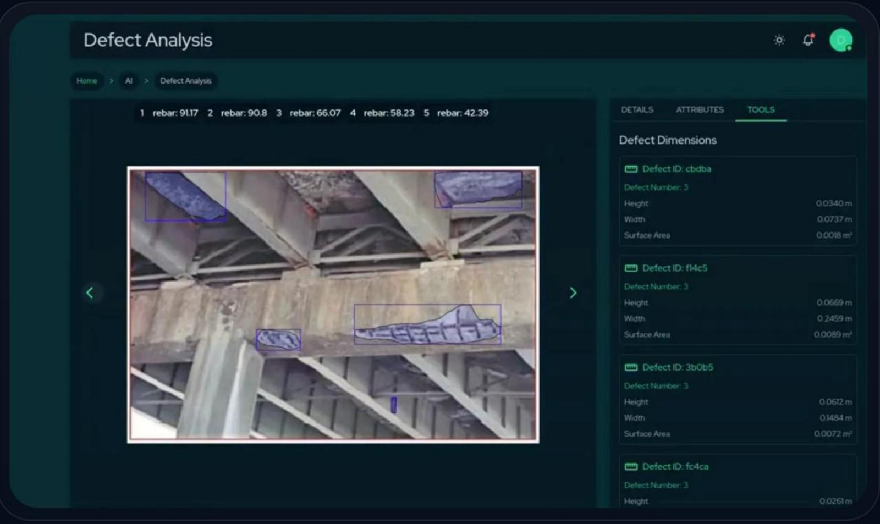Open the AI breadcrumb link

pyautogui.click(x=129, y=81)
